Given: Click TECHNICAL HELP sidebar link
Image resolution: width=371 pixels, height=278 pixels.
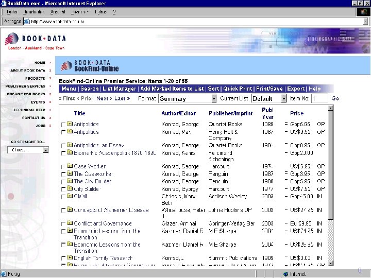Looking at the screenshot, I should (x=29, y=110).
